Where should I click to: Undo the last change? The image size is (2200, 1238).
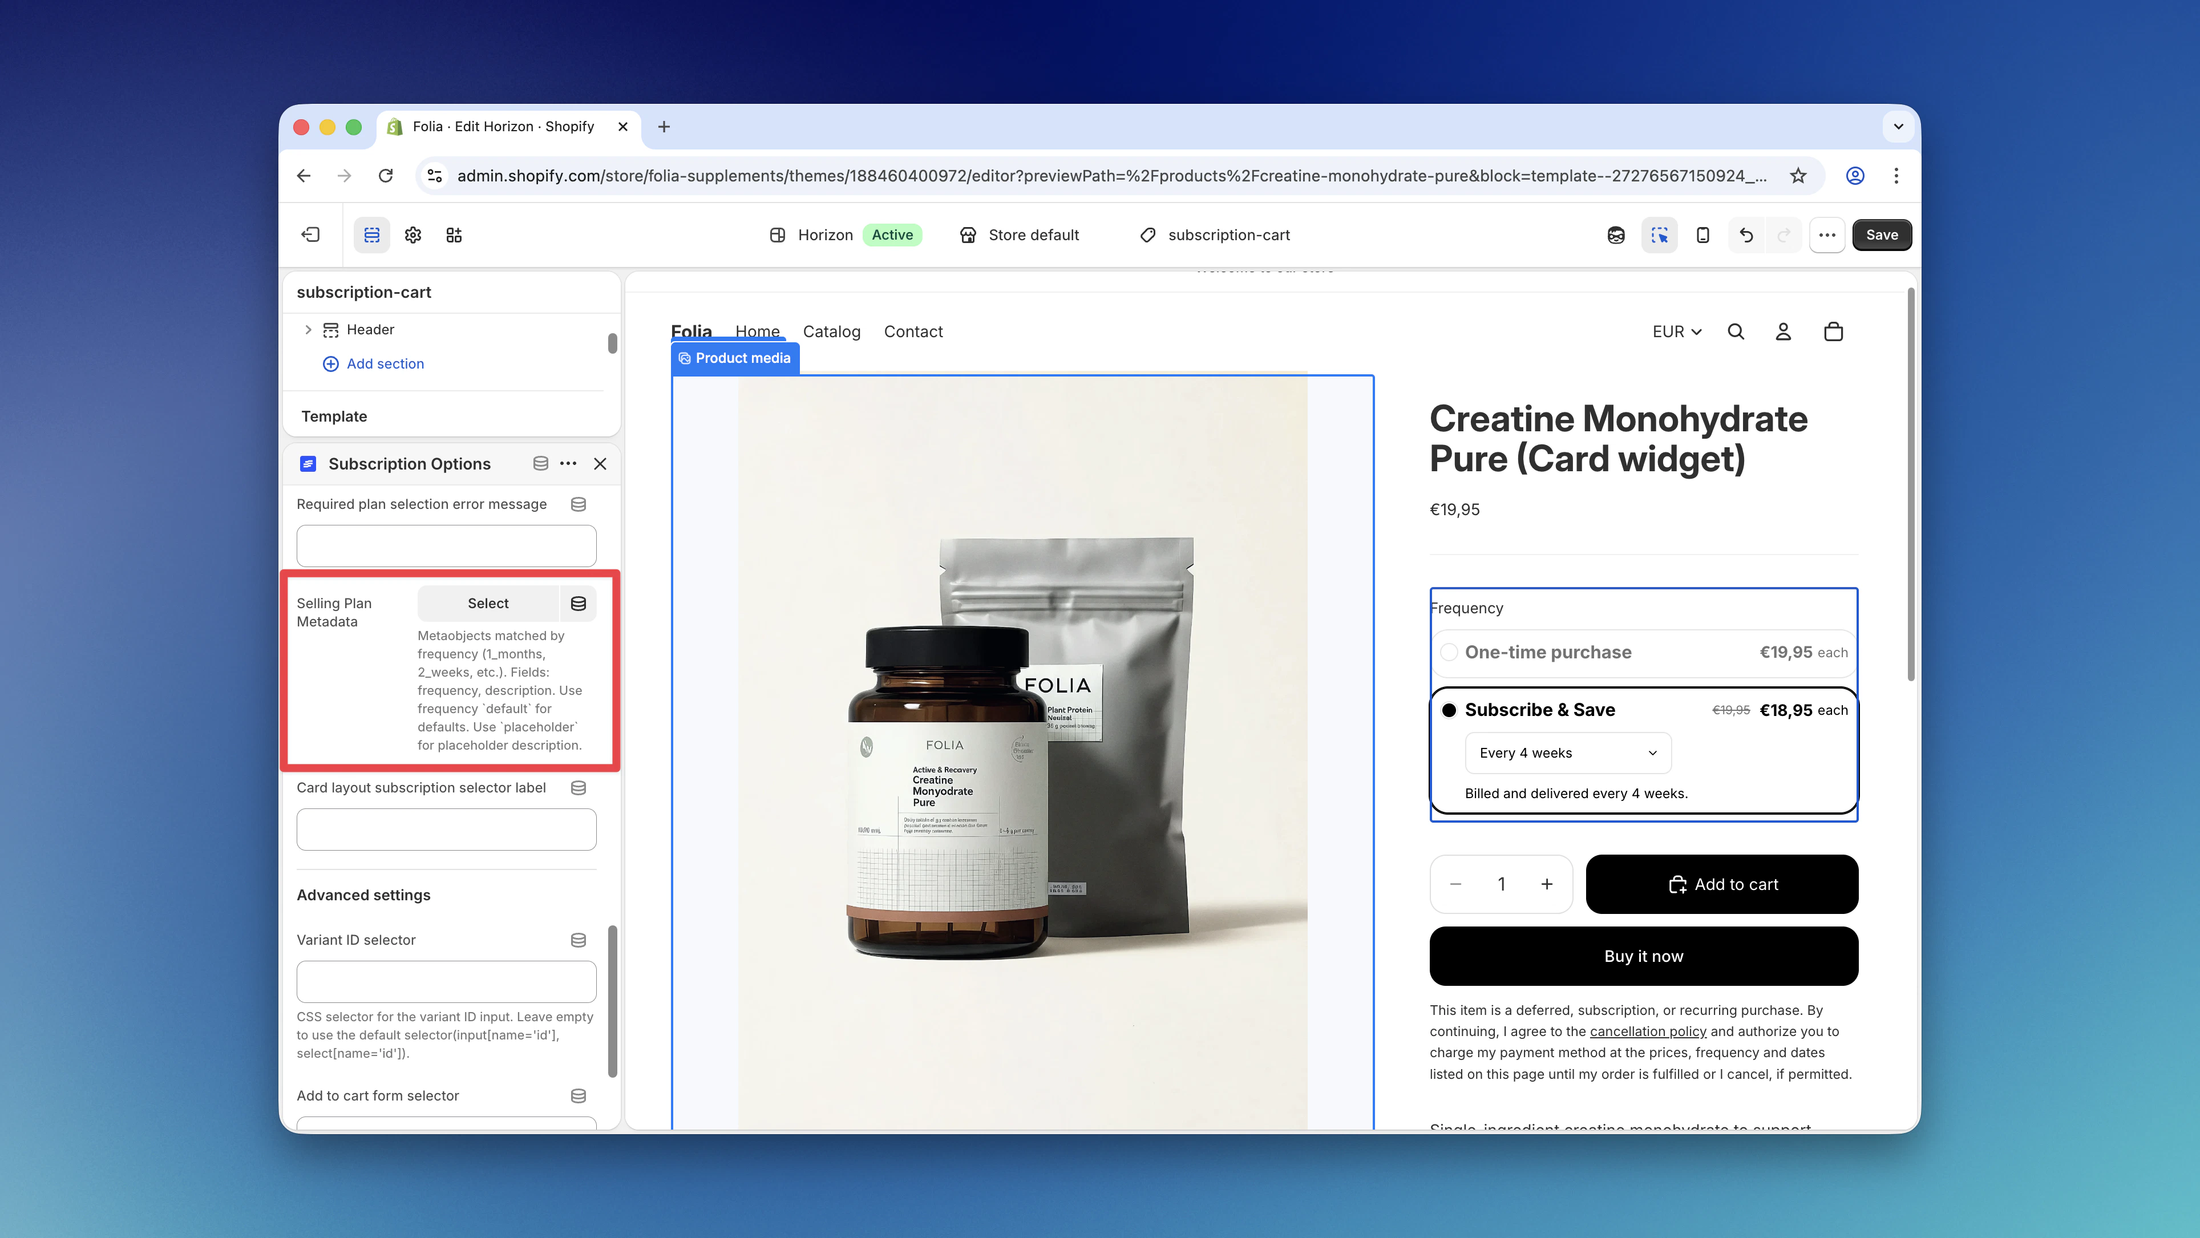click(1746, 235)
